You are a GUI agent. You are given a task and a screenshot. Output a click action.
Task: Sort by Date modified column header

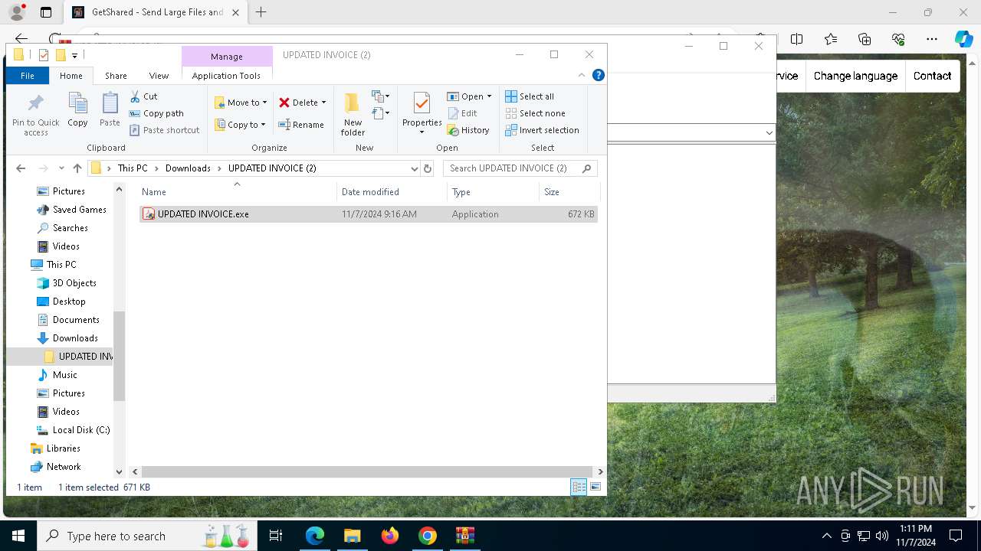[x=392, y=192]
